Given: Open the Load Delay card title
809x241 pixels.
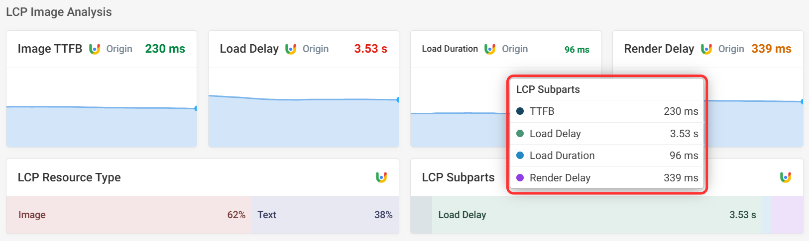Looking at the screenshot, I should tap(249, 49).
